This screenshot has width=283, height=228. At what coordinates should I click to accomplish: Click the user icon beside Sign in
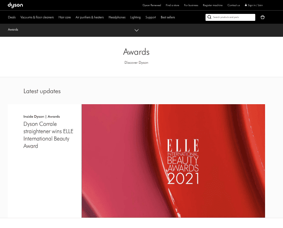[x=245, y=5]
